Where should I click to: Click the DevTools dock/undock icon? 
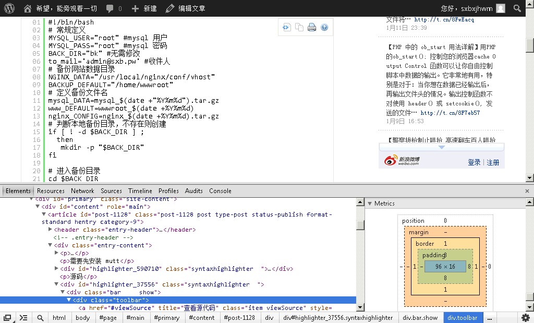(x=7, y=317)
